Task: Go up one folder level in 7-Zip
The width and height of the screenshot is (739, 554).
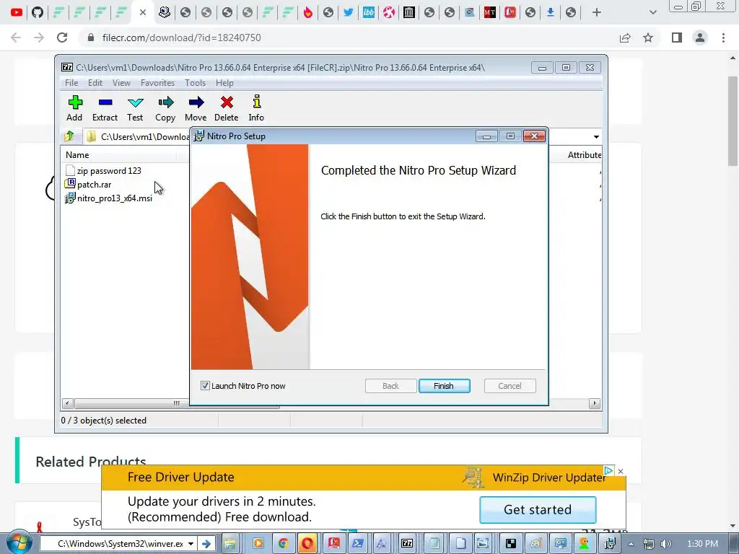Action: [x=69, y=136]
